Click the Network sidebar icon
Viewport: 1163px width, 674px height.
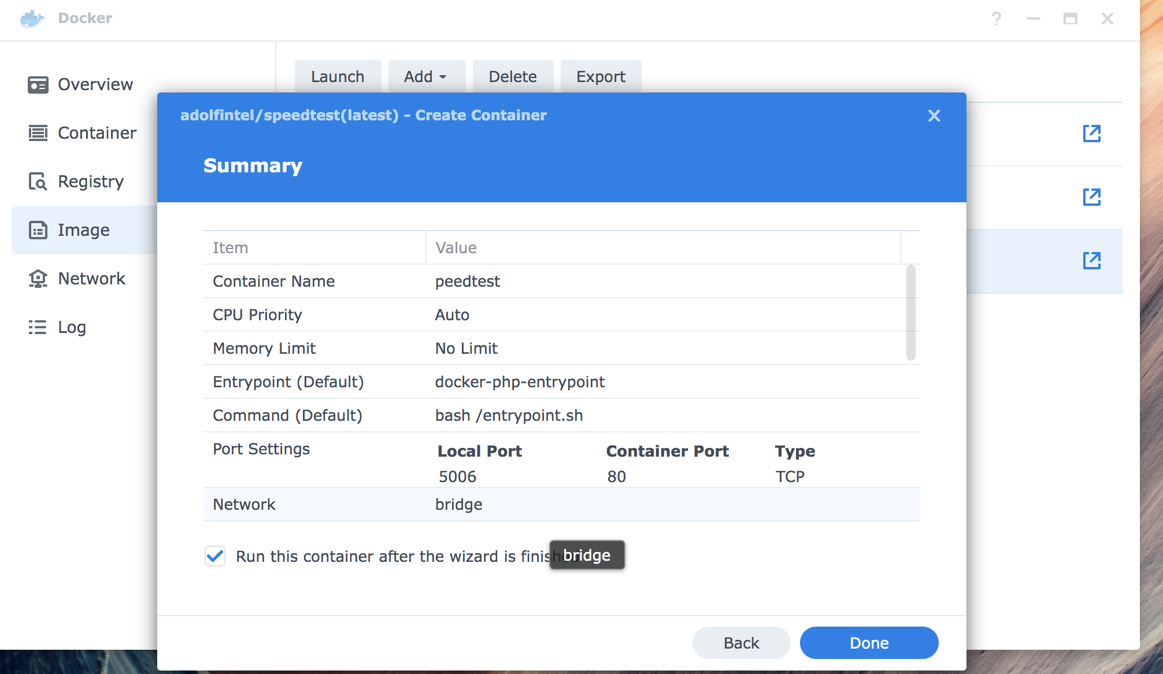coord(38,279)
